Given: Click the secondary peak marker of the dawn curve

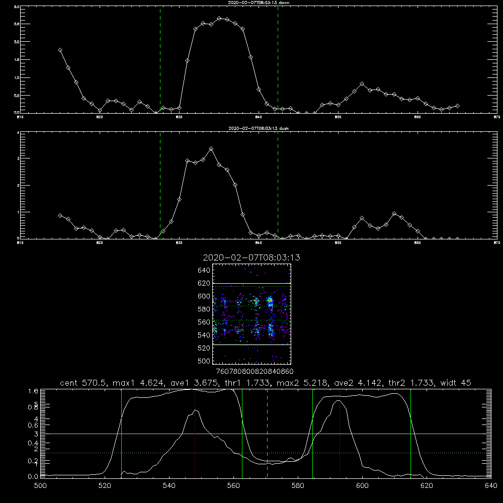Looking at the screenshot, I should (362, 83).
